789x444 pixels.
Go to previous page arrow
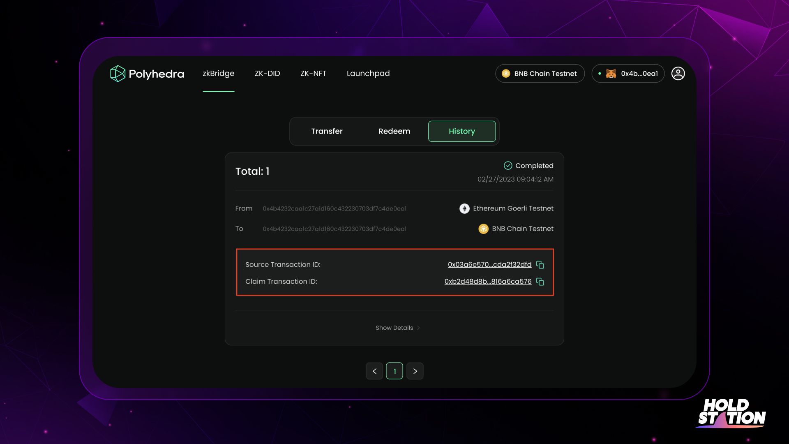374,371
